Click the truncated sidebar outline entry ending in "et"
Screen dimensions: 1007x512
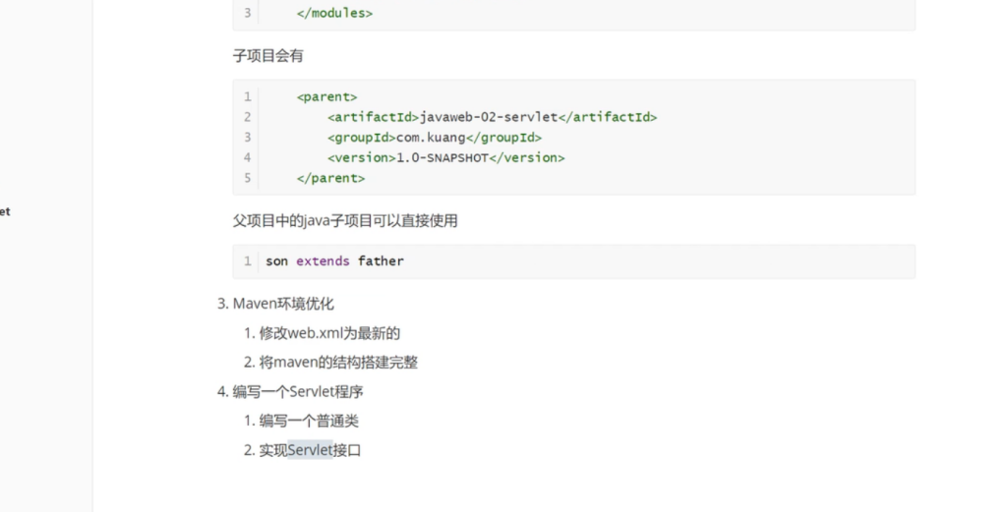pos(5,211)
